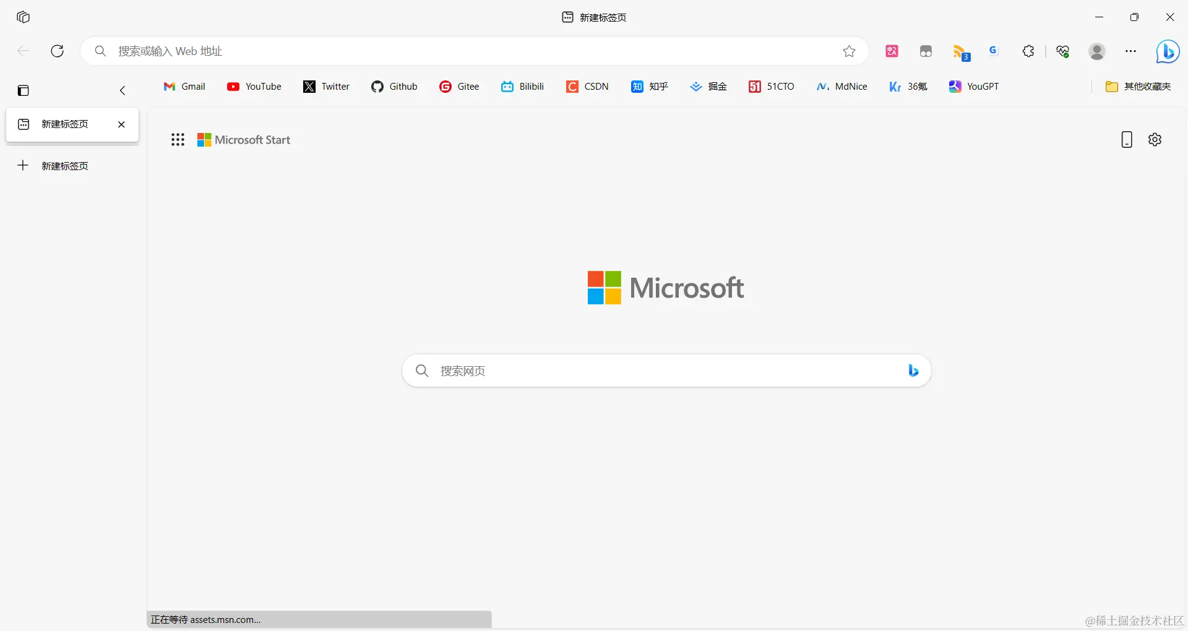The image size is (1188, 631).
Task: Restore down the browser window
Action: 1134,17
